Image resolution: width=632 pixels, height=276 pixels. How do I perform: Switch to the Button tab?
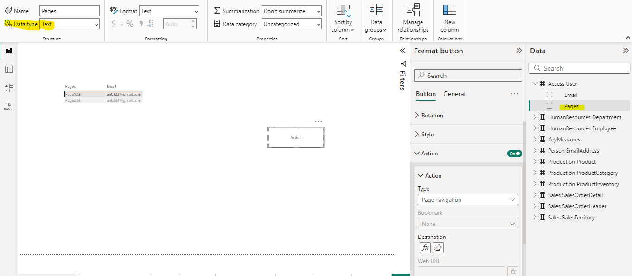[x=426, y=94]
